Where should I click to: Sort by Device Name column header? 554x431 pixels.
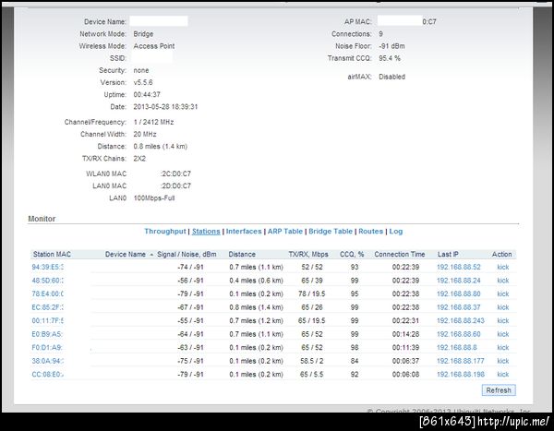coord(126,255)
